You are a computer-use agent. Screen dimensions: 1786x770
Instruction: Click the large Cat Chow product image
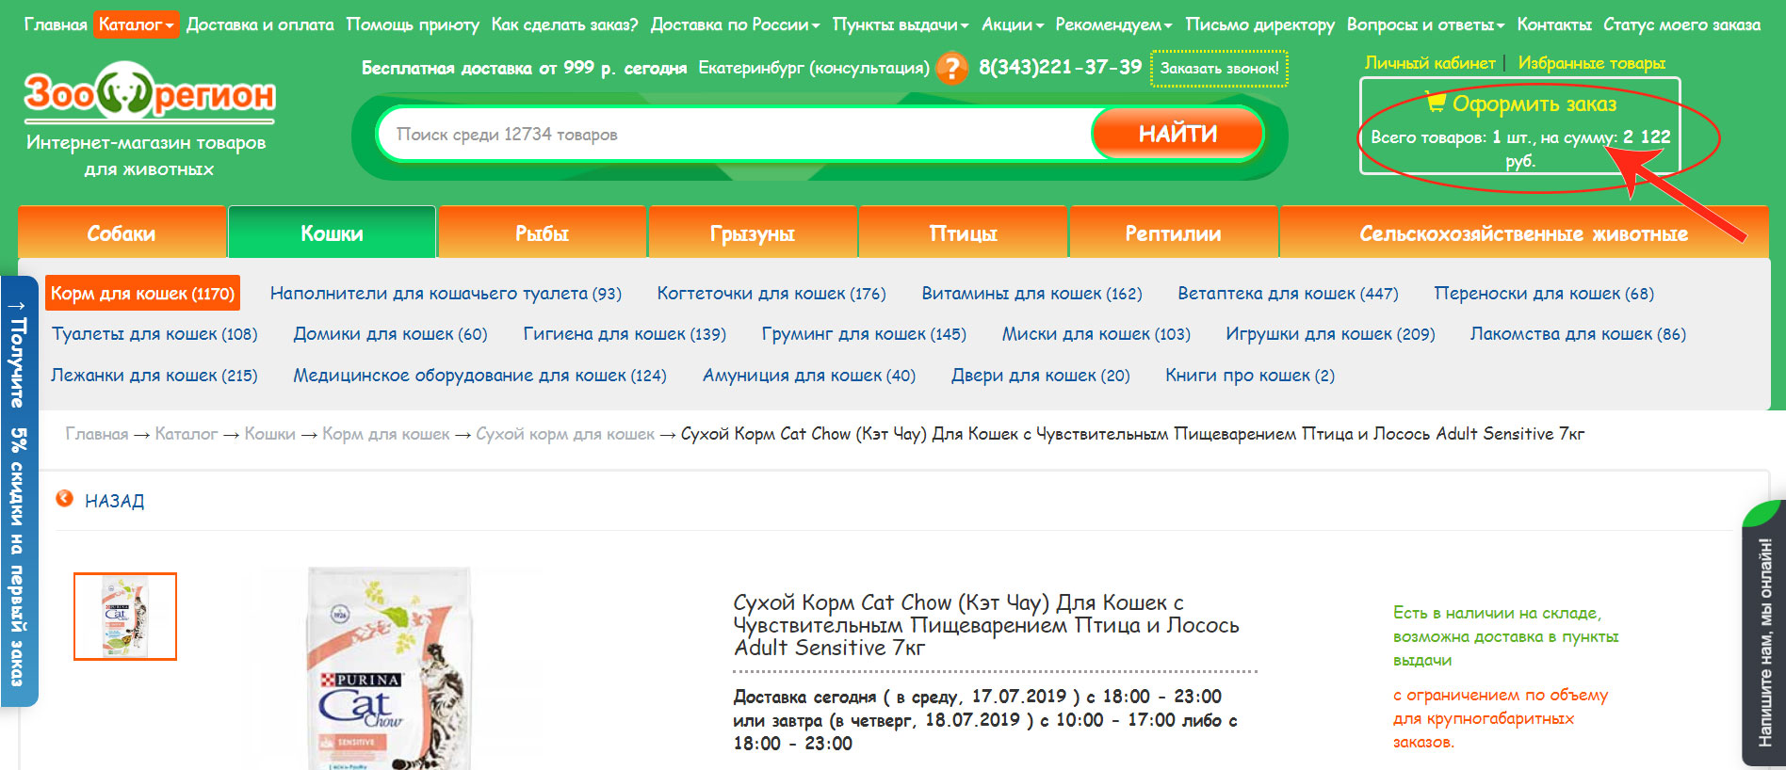pos(390,668)
